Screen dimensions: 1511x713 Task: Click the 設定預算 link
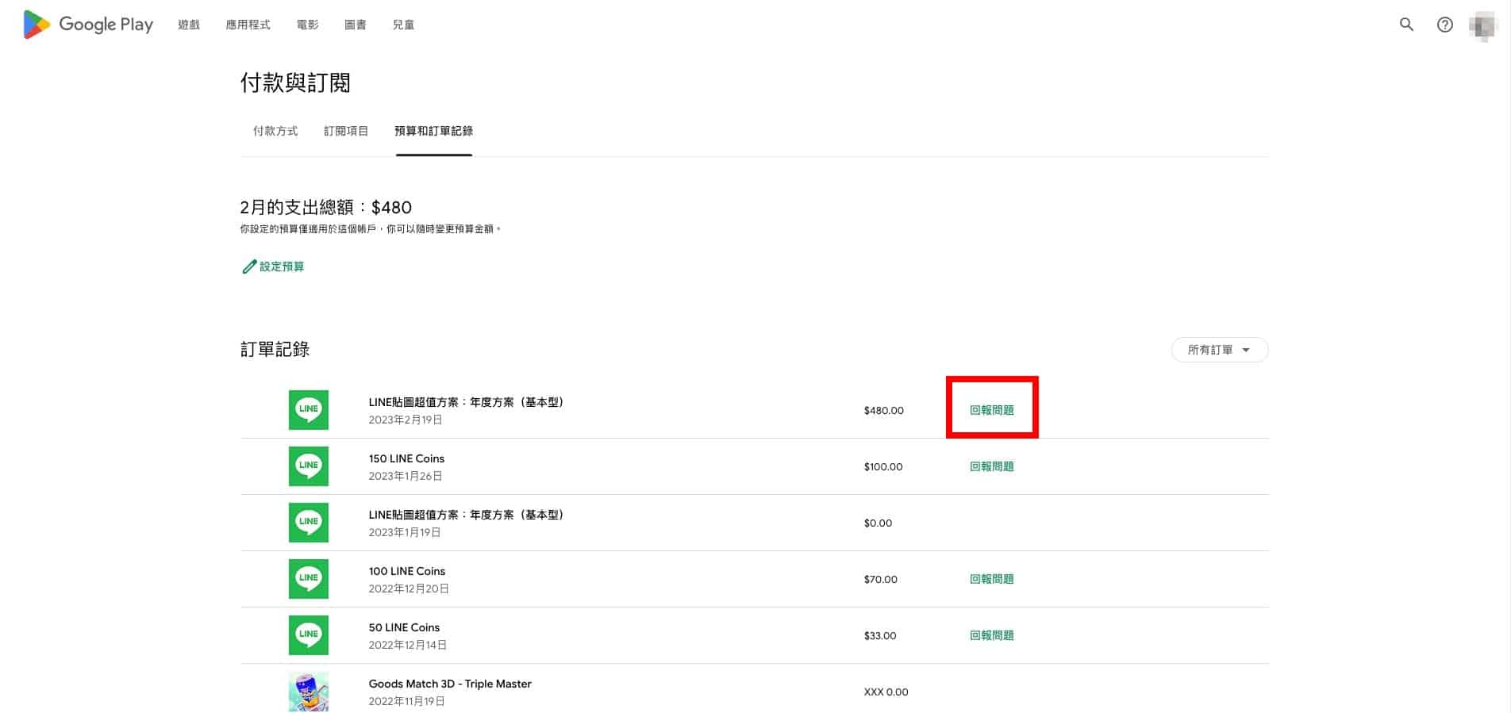(x=282, y=266)
